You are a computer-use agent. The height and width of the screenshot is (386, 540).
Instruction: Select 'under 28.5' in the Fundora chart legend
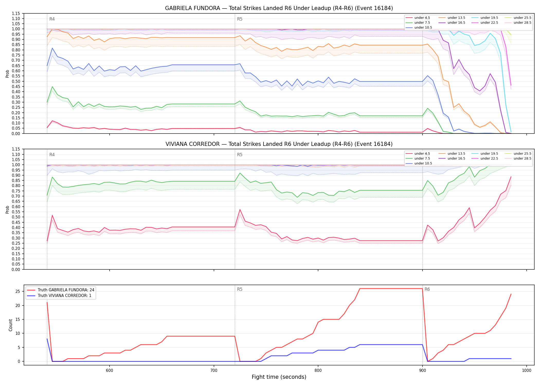coord(518,23)
